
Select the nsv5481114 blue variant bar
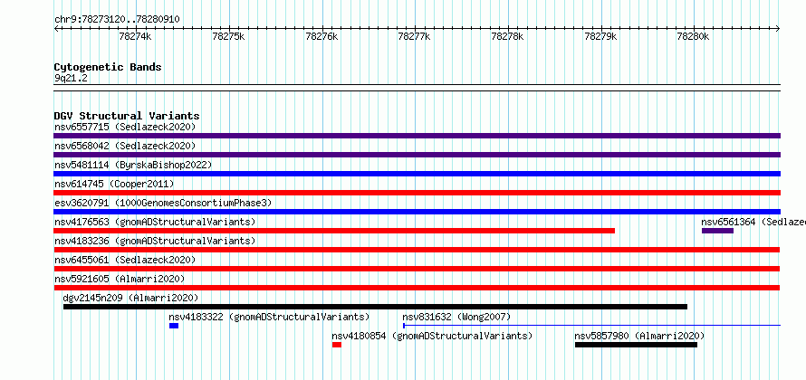pos(417,174)
